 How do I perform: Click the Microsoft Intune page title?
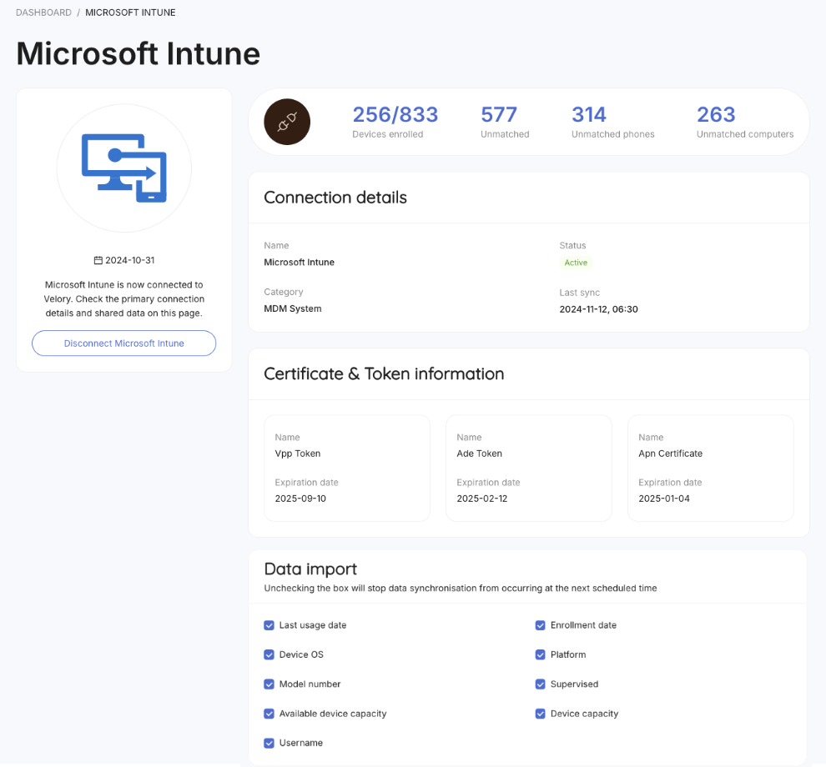coord(138,53)
